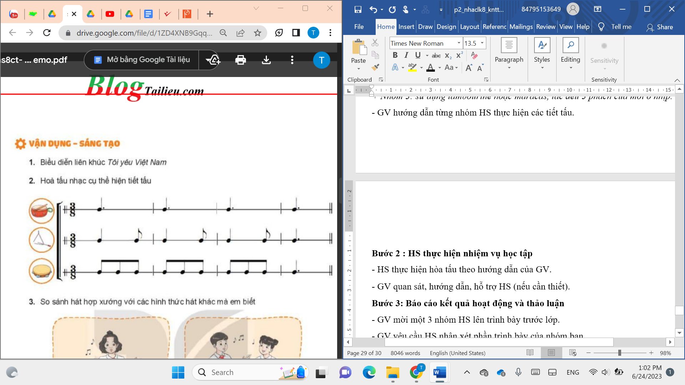Increase font size with grow icon
The width and height of the screenshot is (685, 385).
coord(469,67)
